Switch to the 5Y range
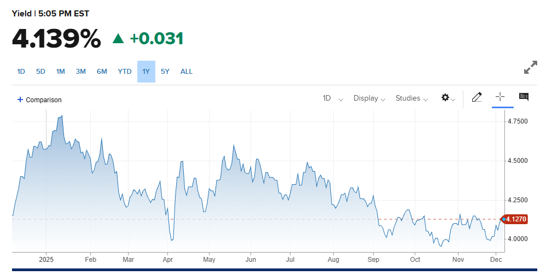 coord(165,72)
